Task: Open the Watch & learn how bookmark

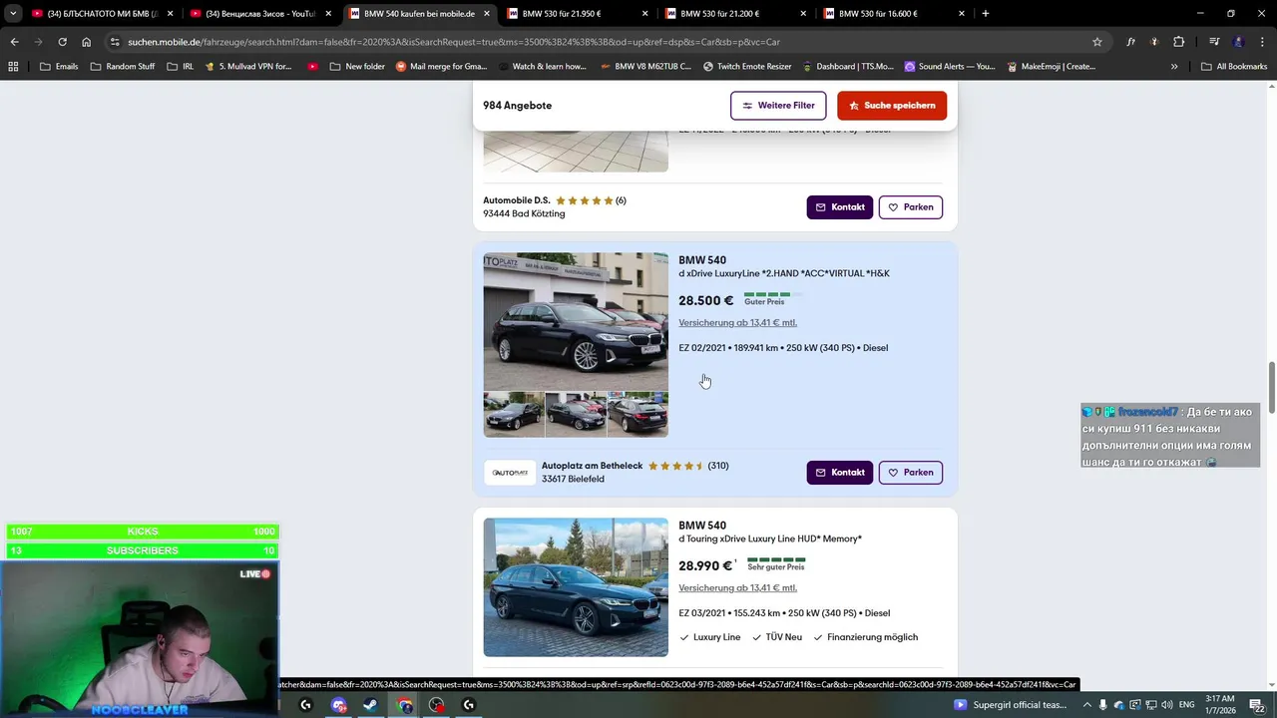Action: tap(542, 67)
